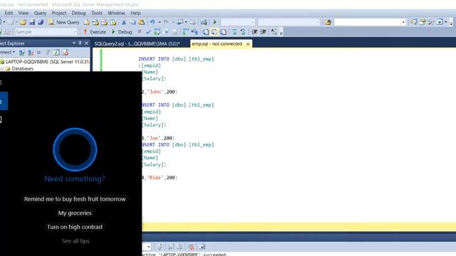
Task: Open SQL editor toolbar overflow options arrow
Action: (x=281, y=32)
